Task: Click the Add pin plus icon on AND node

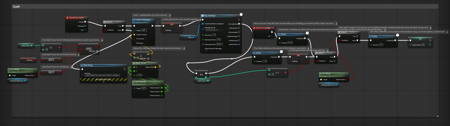Action: (x=97, y=51)
